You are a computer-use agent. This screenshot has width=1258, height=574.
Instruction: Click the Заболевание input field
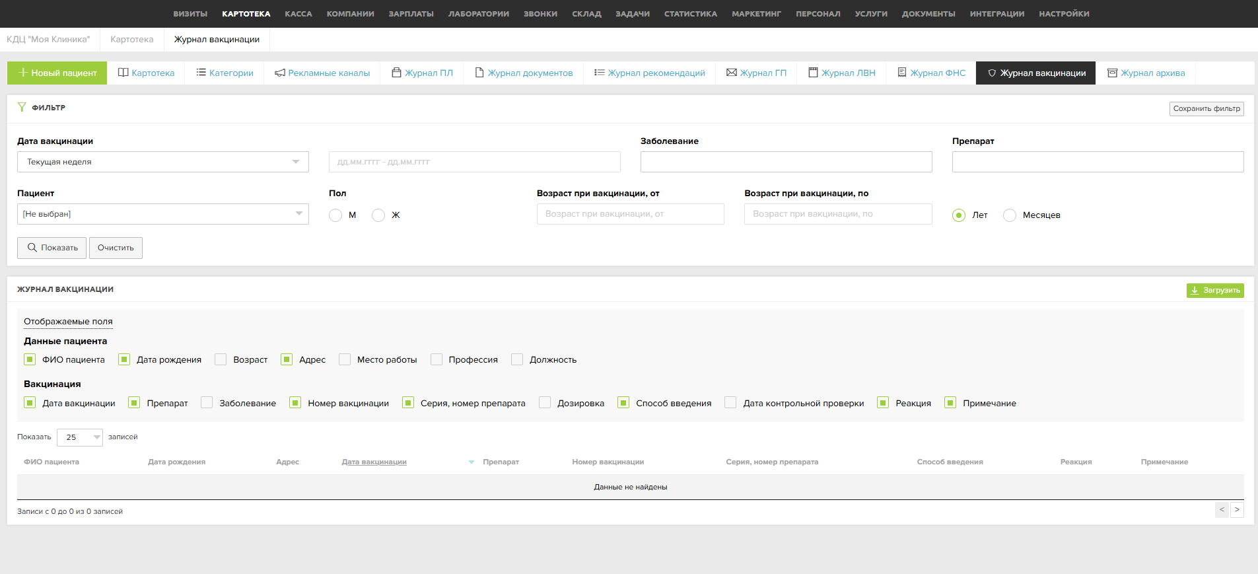(x=786, y=162)
